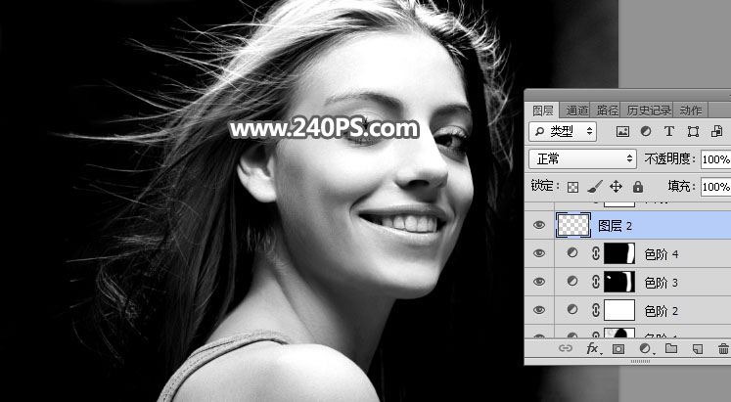Select the 色阶 2 layer name

click(x=662, y=311)
